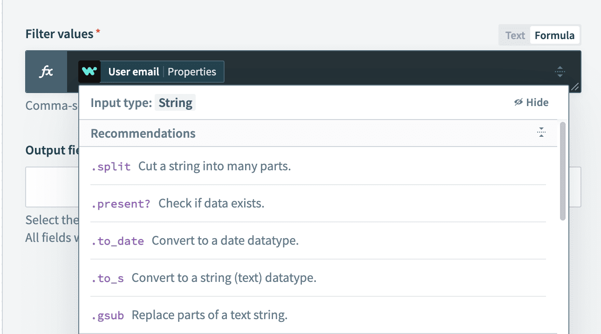
Task: Select the .split function suggestion
Action: [111, 166]
